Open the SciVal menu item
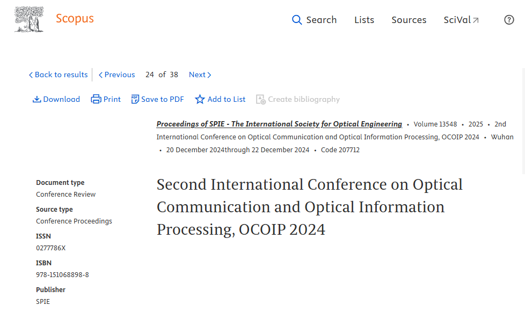Image resolution: width=525 pixels, height=313 pixels. [457, 20]
